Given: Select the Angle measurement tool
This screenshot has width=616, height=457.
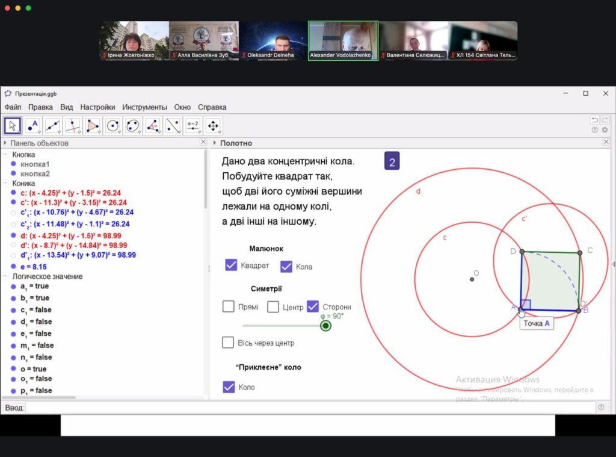Looking at the screenshot, I should coord(153,126).
